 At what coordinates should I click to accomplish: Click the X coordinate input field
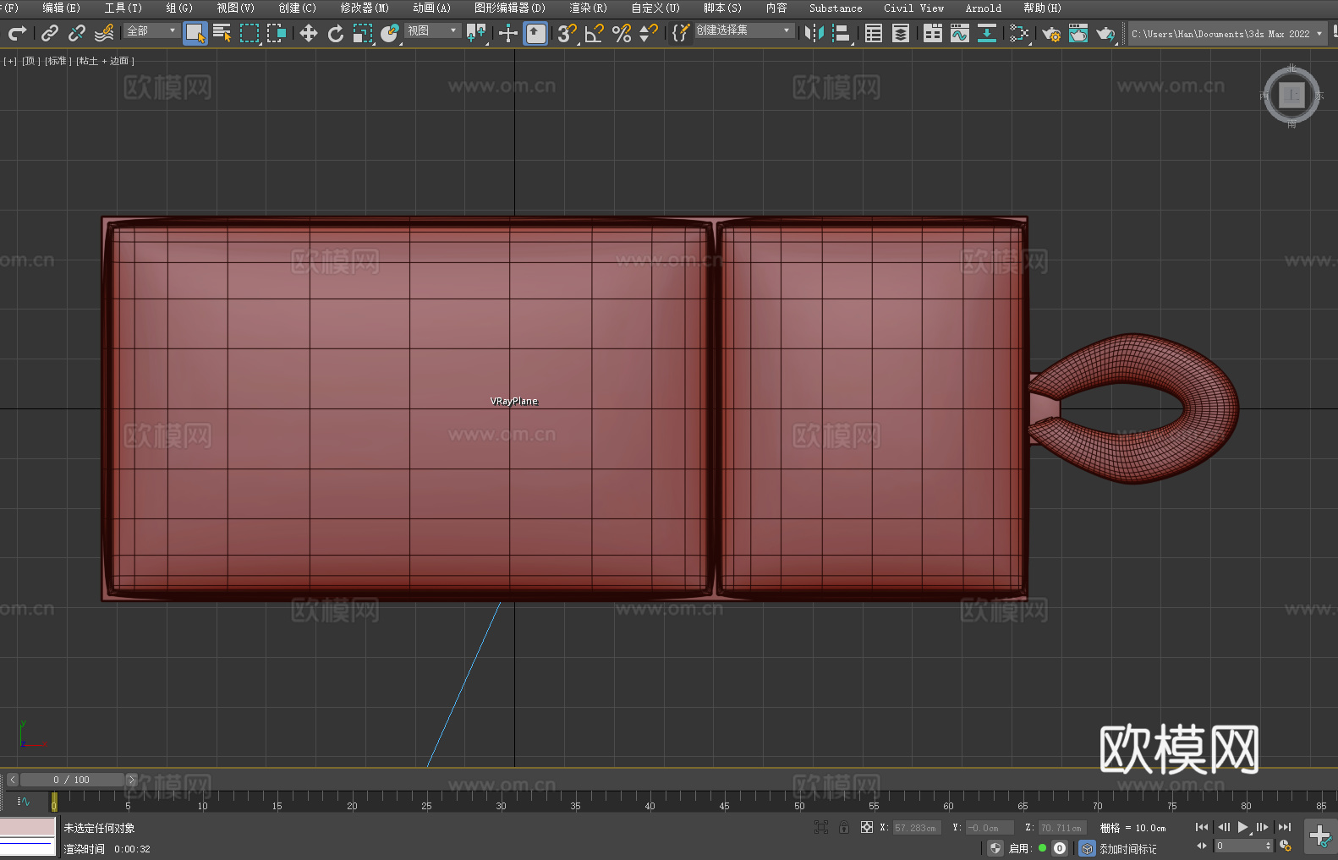click(x=916, y=828)
